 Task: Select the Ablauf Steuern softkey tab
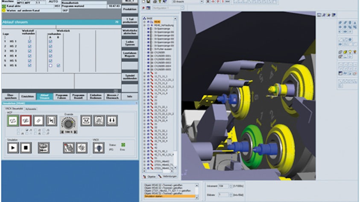click(x=44, y=96)
